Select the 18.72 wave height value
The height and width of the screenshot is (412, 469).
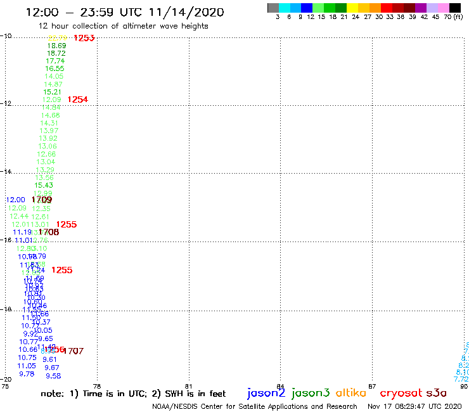56,53
